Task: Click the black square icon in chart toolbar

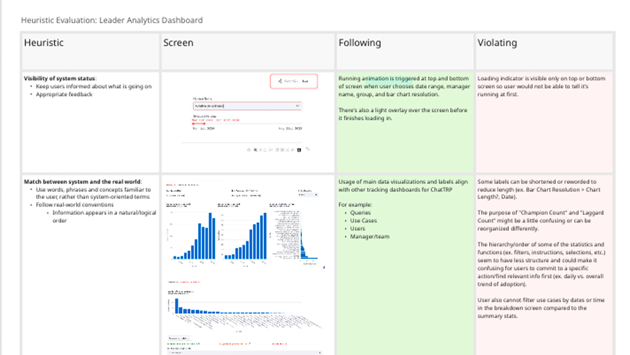Action: [x=299, y=150]
